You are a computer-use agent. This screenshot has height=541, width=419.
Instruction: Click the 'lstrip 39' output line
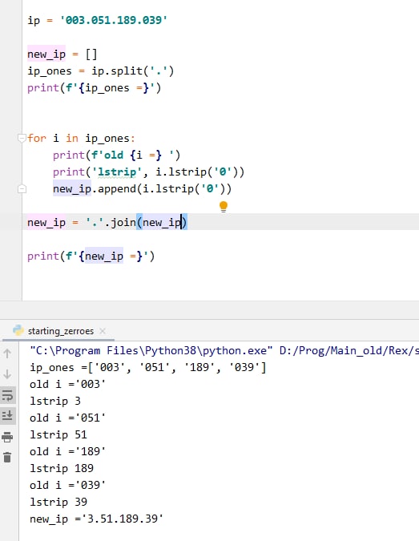58,502
